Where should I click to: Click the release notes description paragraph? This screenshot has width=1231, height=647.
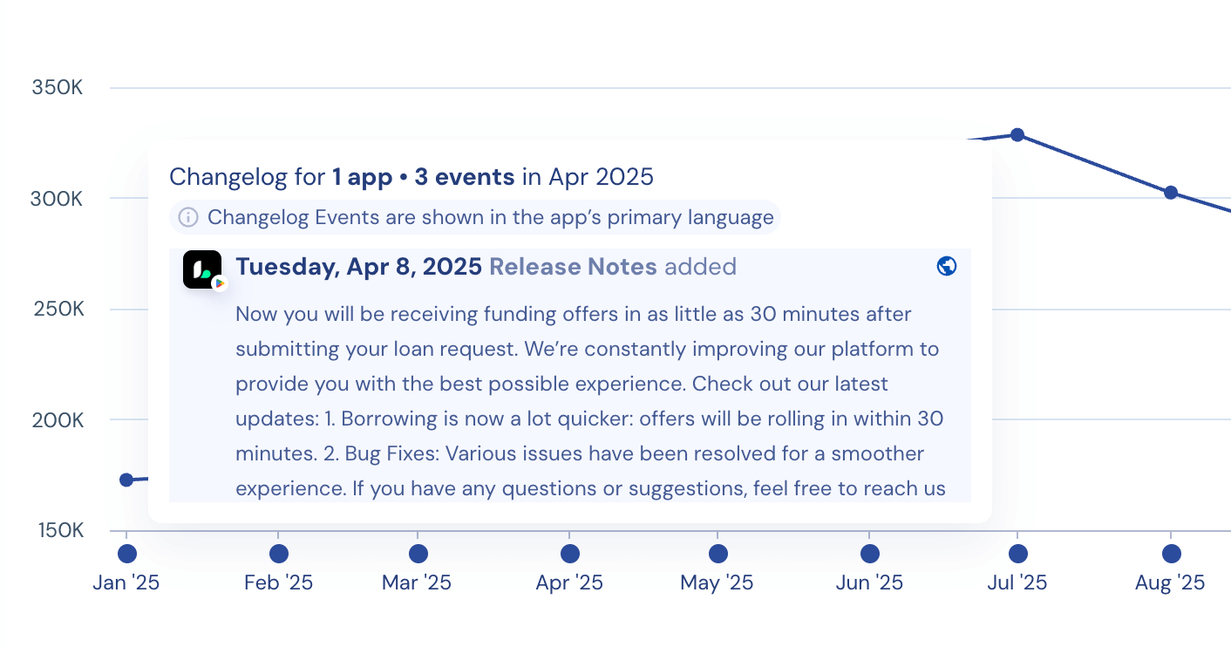click(590, 401)
